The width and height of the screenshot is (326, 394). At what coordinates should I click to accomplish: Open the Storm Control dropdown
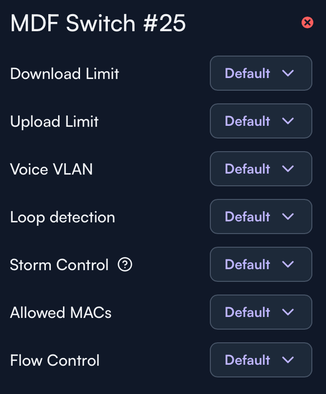[261, 264]
